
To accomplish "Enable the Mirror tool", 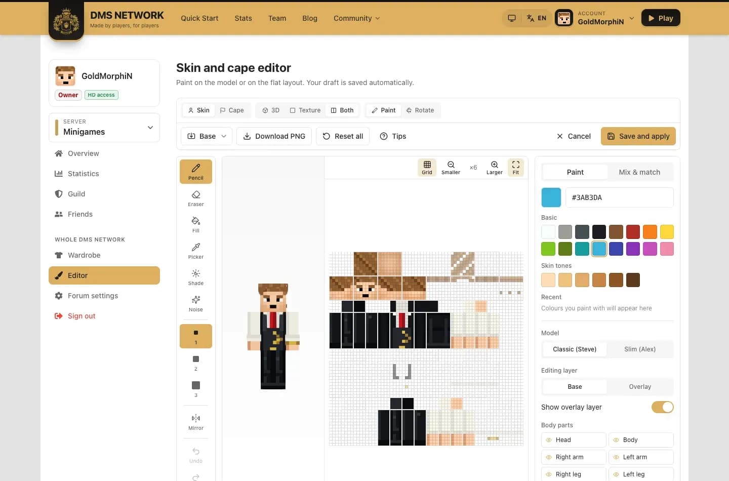I will [196, 422].
